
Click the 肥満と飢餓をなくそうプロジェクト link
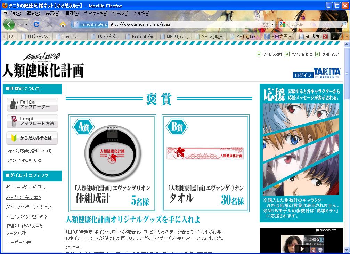click(x=24, y=229)
